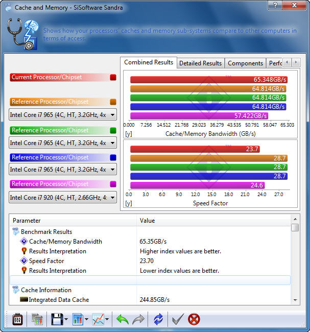
Task: Click the bar chart view icon
Action: point(78,319)
